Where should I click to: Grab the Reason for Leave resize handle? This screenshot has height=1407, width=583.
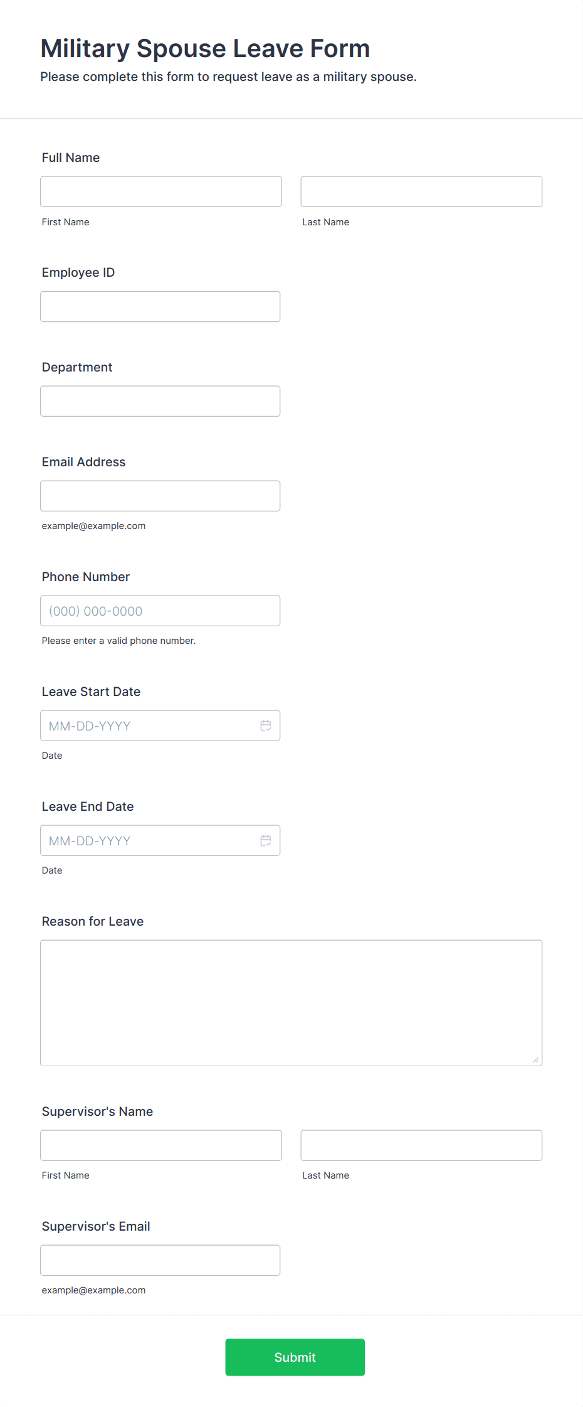coord(536,1060)
